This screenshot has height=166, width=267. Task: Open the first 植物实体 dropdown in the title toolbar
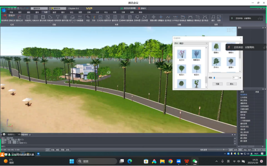(x=46, y=8)
